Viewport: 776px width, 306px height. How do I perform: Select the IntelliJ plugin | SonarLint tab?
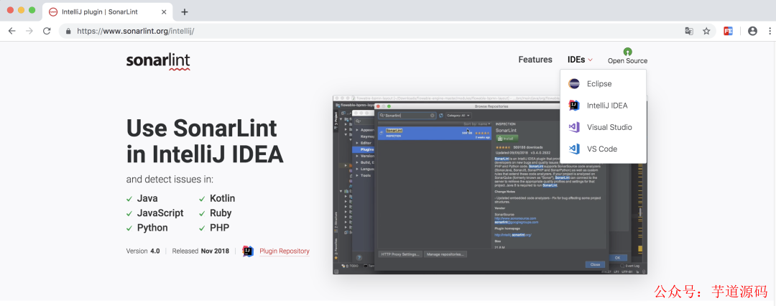(x=108, y=12)
